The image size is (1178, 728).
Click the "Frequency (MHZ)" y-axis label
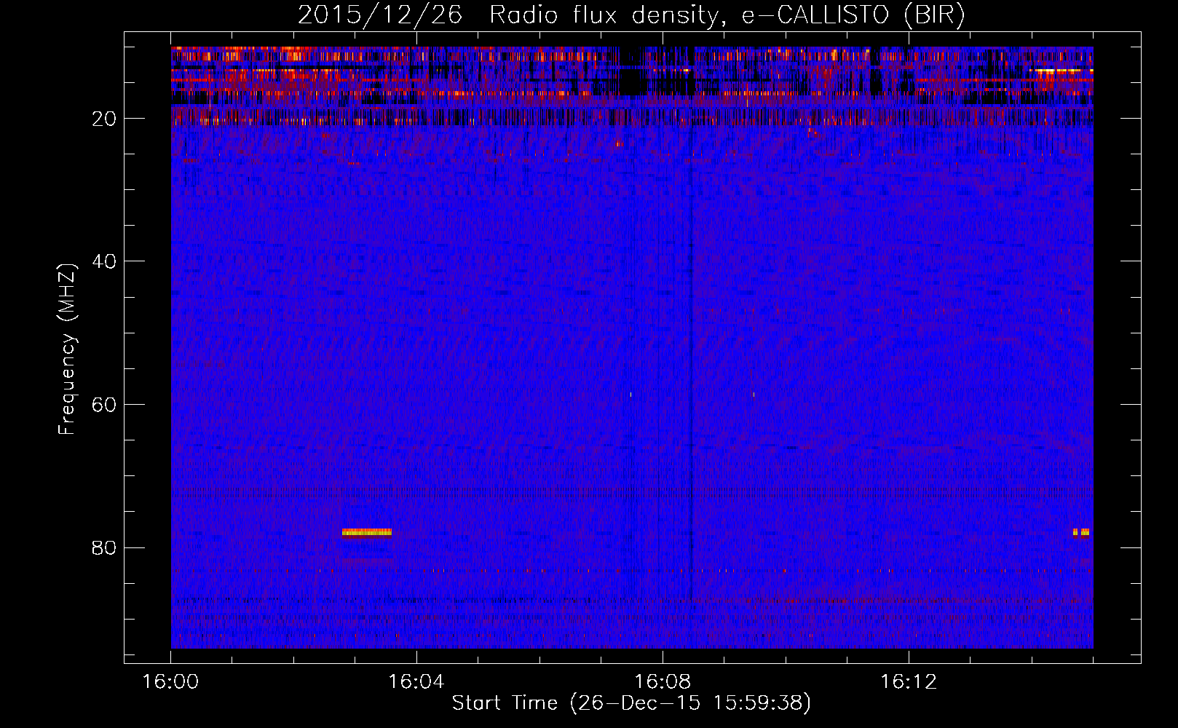[x=67, y=349]
